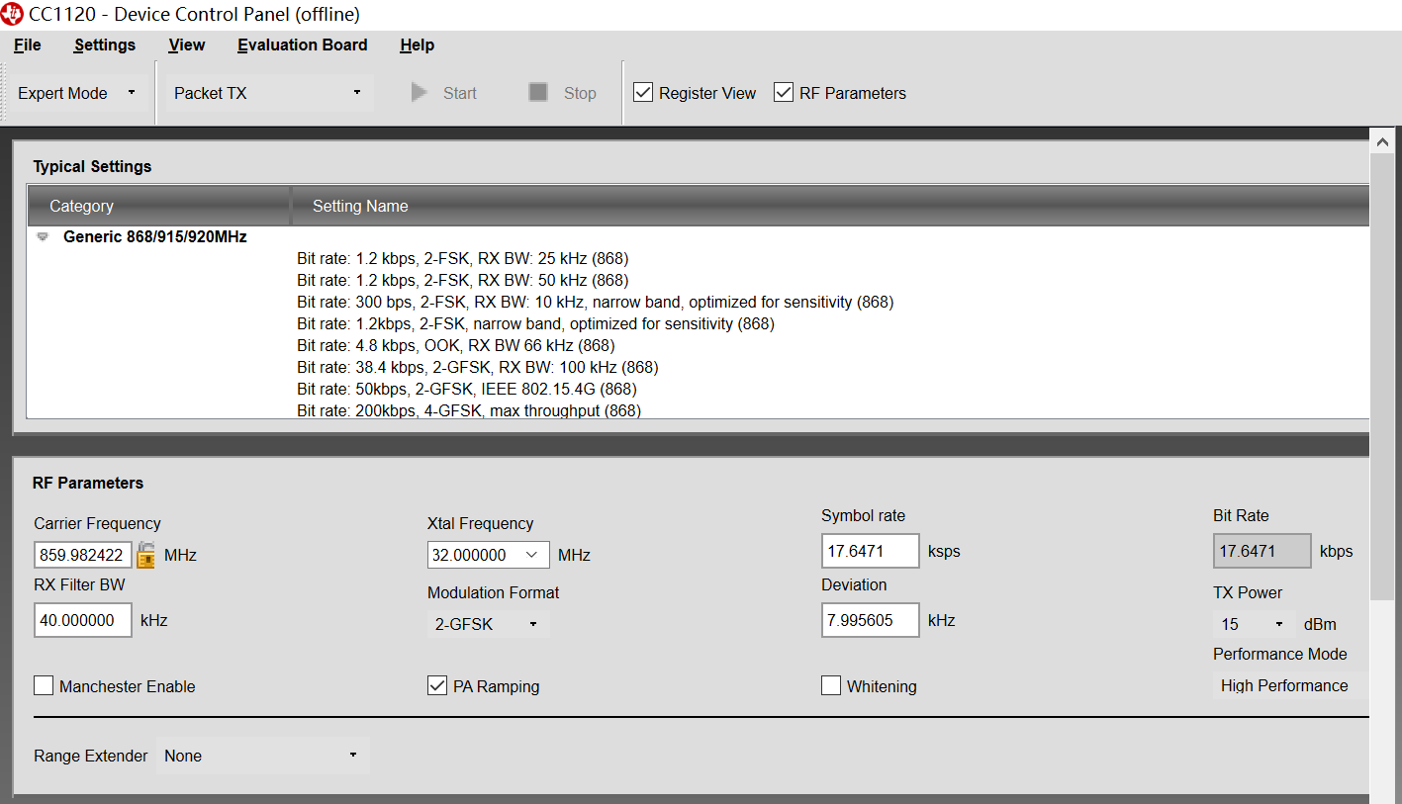This screenshot has width=1402, height=804.
Task: Select the 1.2kbps narrow band sensitivity setting
Action: pos(535,324)
